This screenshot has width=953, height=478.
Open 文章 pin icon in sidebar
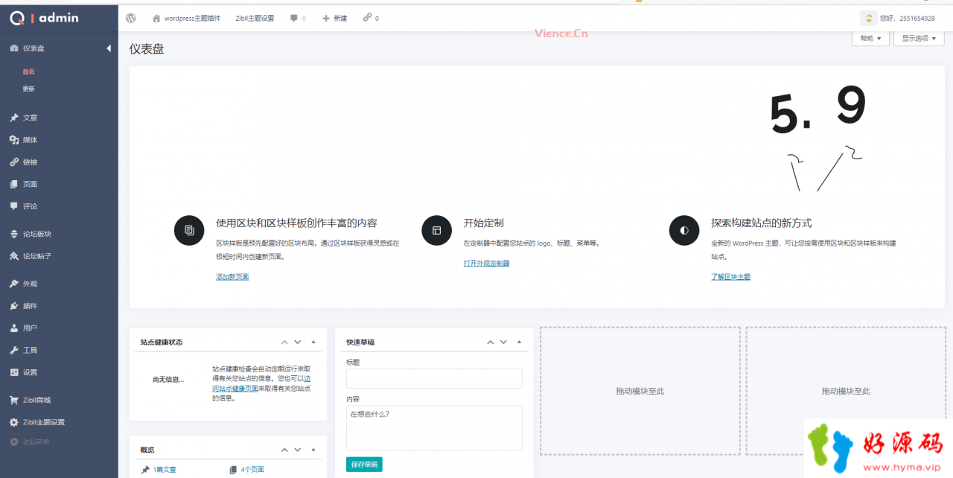coord(14,118)
